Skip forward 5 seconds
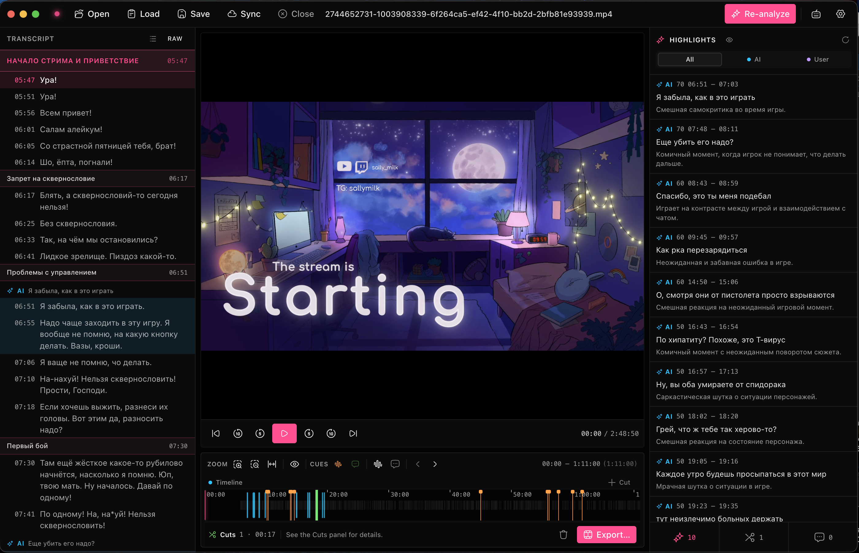The height and width of the screenshot is (553, 859). point(309,433)
